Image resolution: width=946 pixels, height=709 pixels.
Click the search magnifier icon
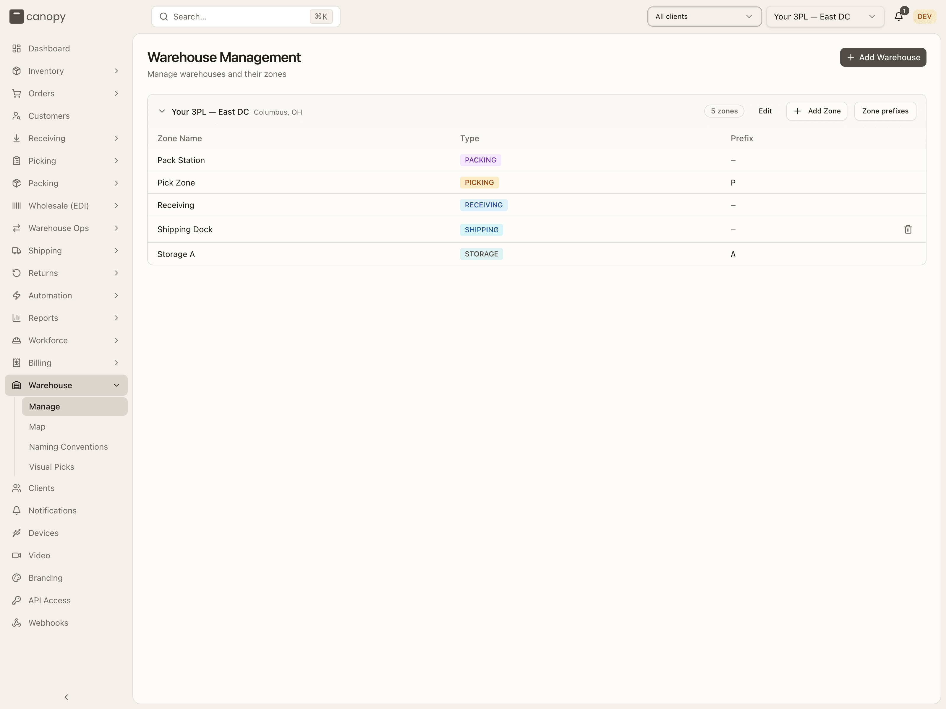coord(163,17)
